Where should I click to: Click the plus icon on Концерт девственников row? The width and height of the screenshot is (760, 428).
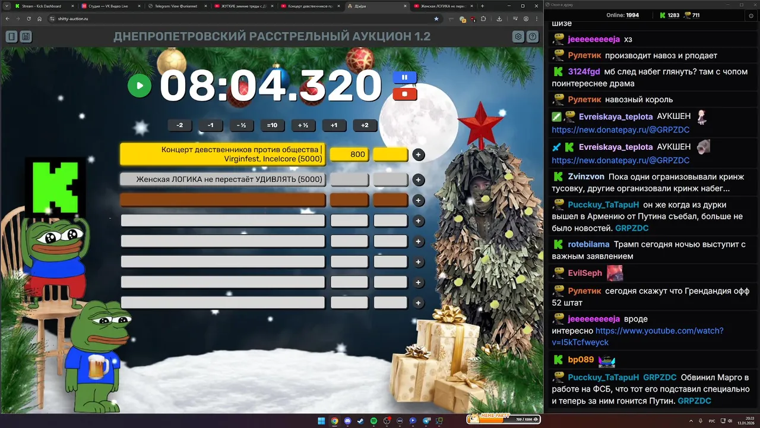point(418,155)
